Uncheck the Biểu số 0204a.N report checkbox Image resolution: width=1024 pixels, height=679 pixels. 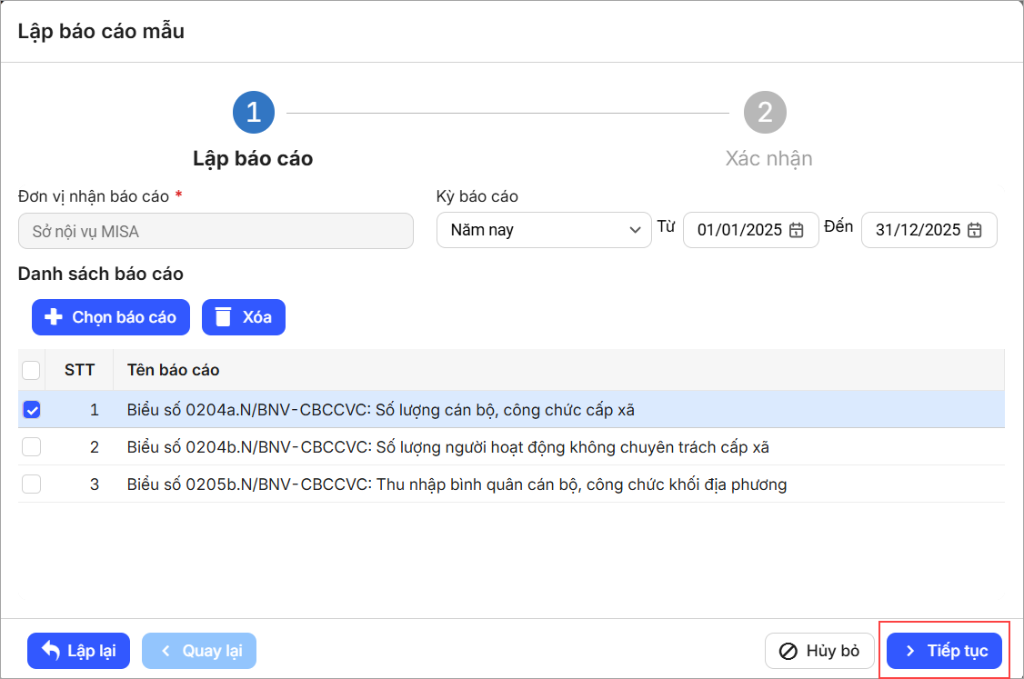[31, 410]
